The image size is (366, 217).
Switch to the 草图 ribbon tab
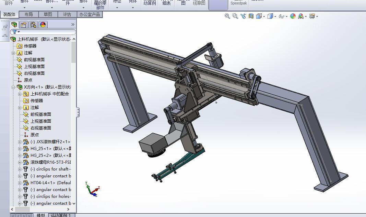pyautogui.click(x=48, y=14)
